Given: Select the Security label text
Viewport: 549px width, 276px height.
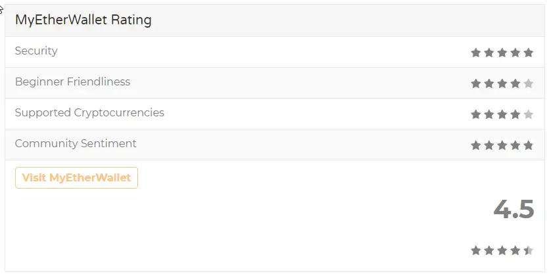Looking at the screenshot, I should [36, 51].
